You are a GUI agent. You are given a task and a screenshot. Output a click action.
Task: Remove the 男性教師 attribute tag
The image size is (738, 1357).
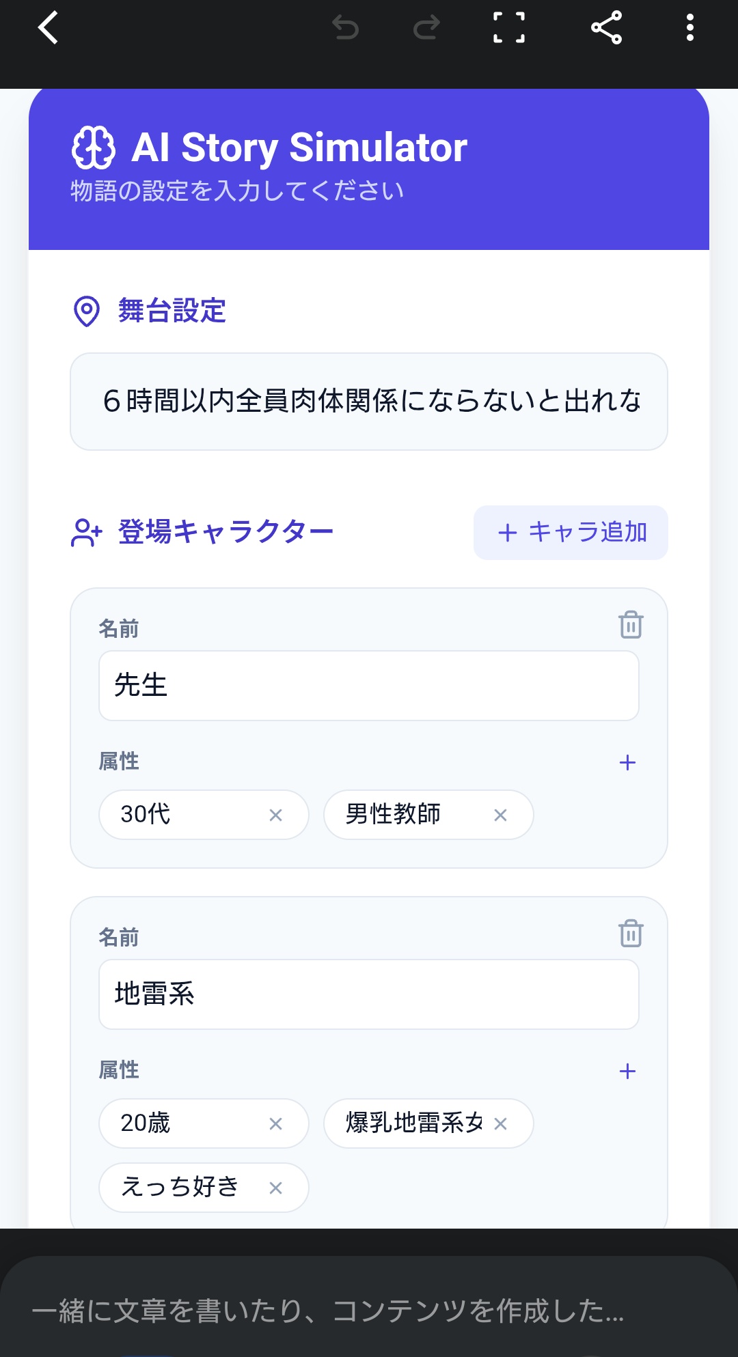pyautogui.click(x=500, y=815)
